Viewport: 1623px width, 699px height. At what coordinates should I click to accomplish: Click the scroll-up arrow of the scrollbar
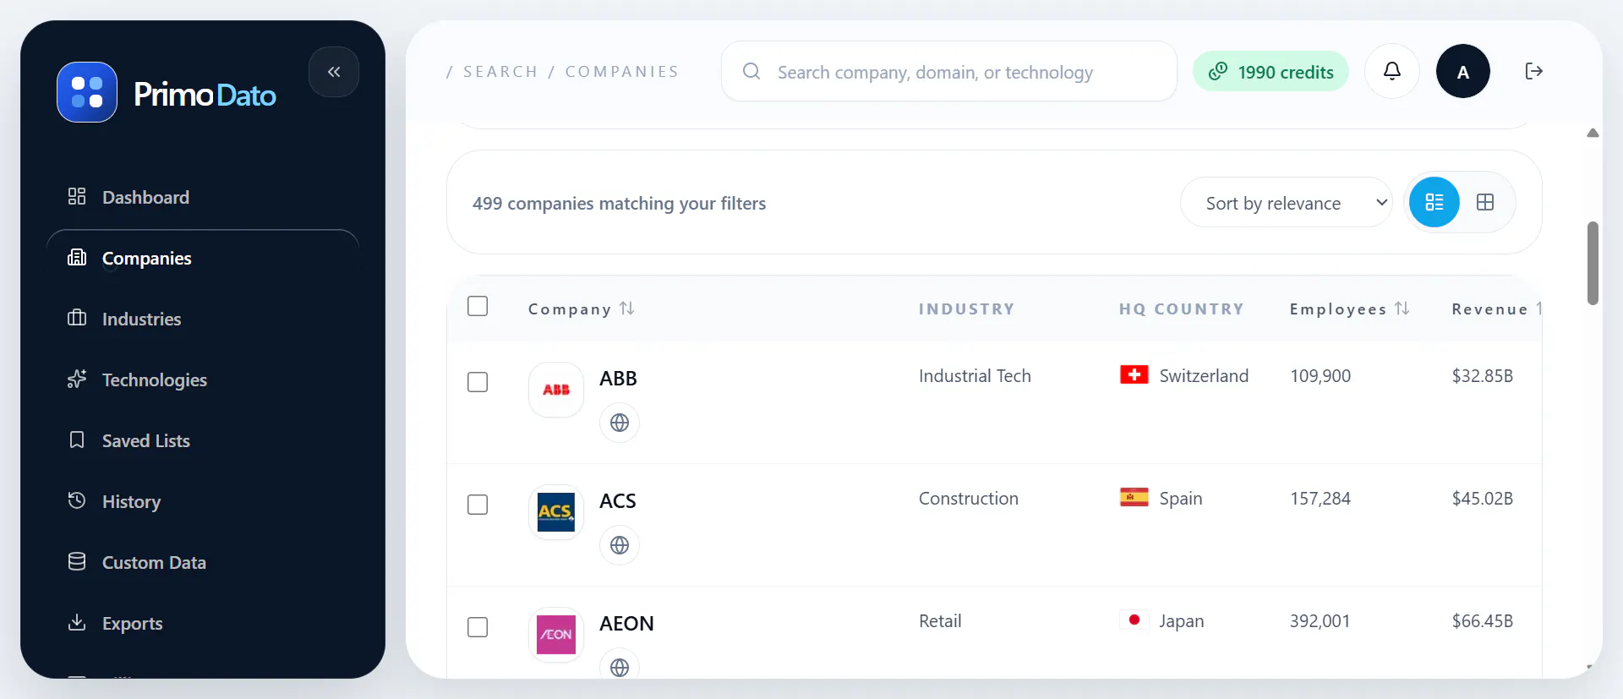(1593, 133)
